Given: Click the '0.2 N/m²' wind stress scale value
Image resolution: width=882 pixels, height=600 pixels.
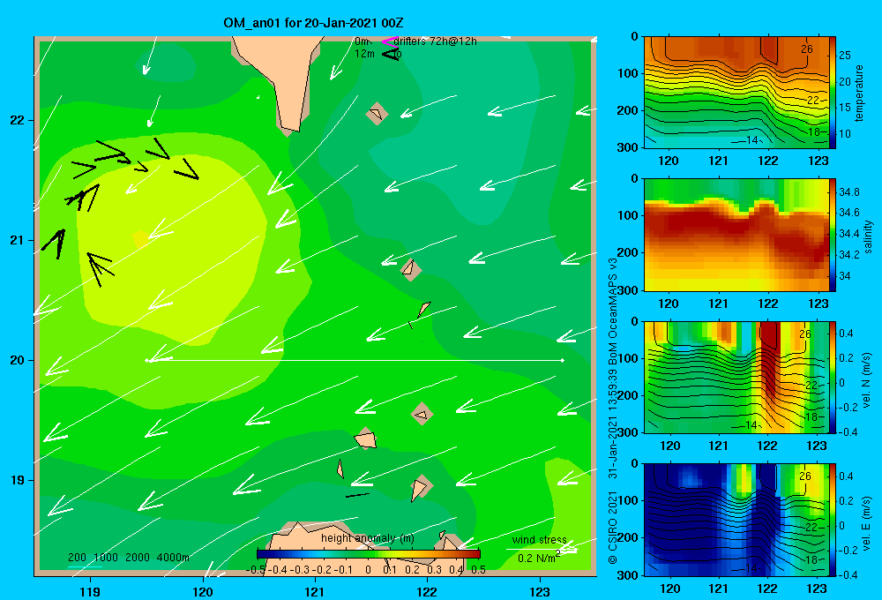Looking at the screenshot, I should [539, 558].
